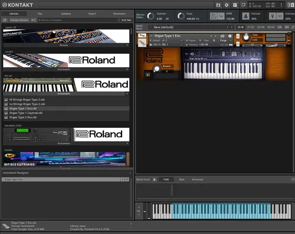This screenshot has width=295, height=234.
Task: Click the instrument wrench edit icon
Action: [x=142, y=36]
